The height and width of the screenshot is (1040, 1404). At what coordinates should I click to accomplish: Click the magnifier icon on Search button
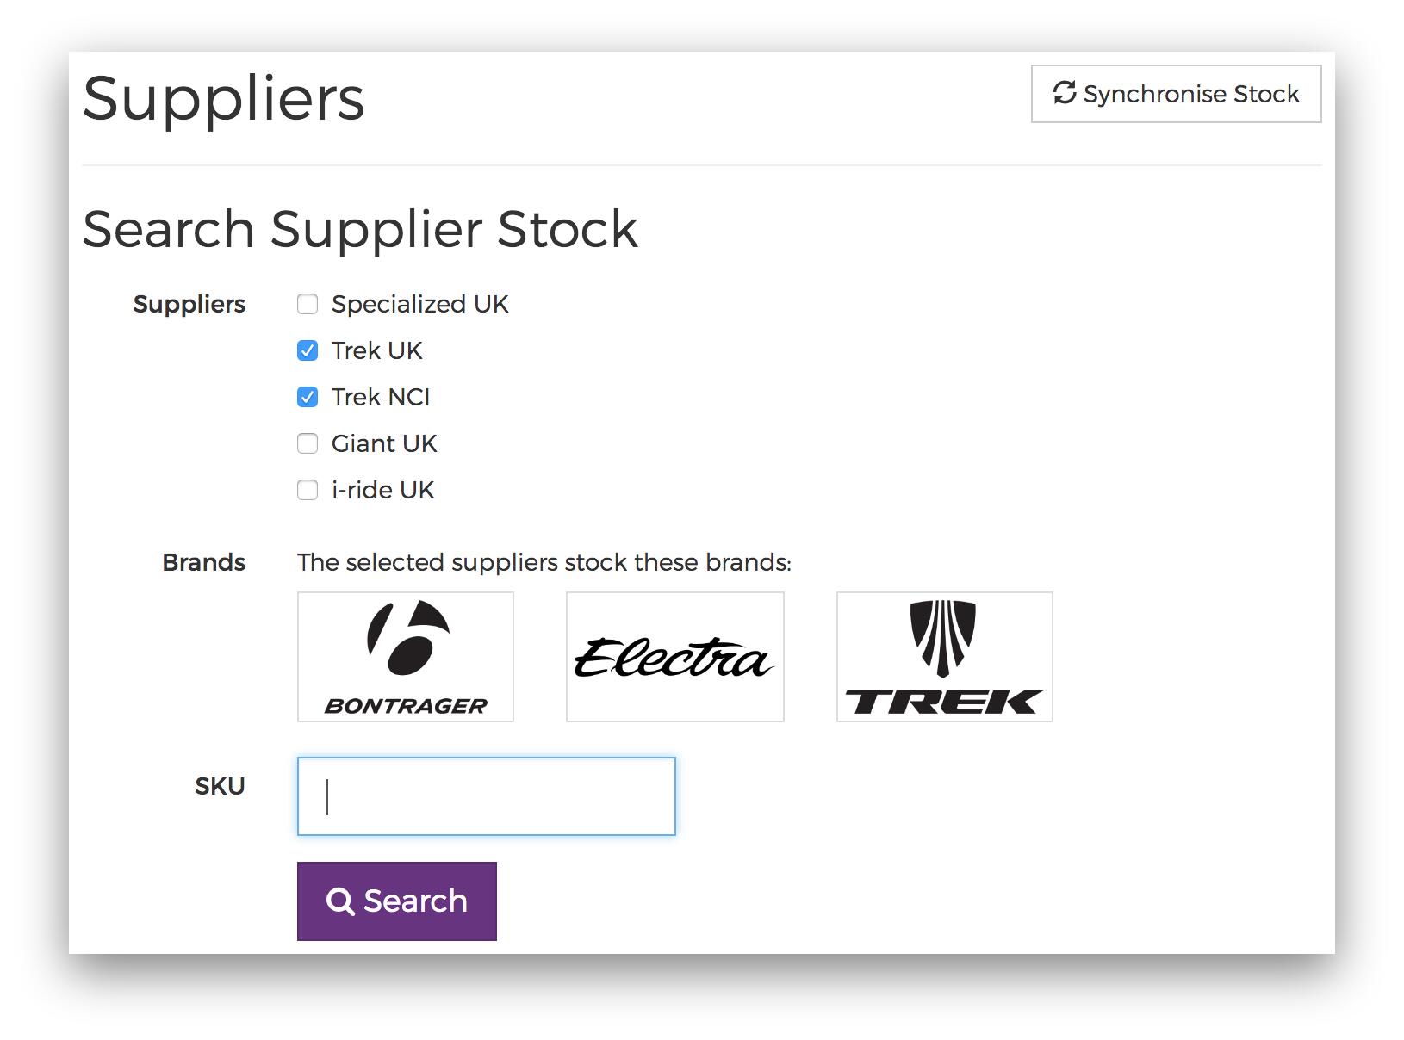coord(340,901)
